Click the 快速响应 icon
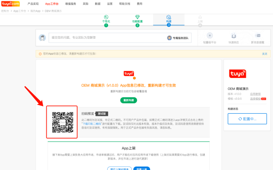This screenshot has height=170, width=273. pos(234,35)
